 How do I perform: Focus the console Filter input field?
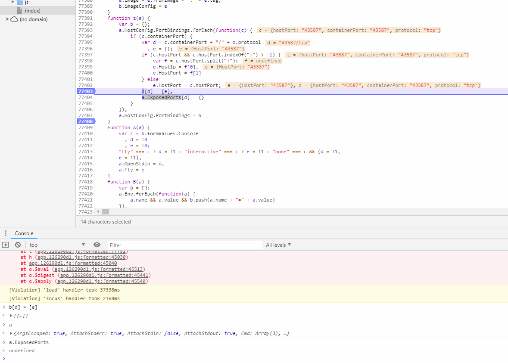[x=185, y=245]
